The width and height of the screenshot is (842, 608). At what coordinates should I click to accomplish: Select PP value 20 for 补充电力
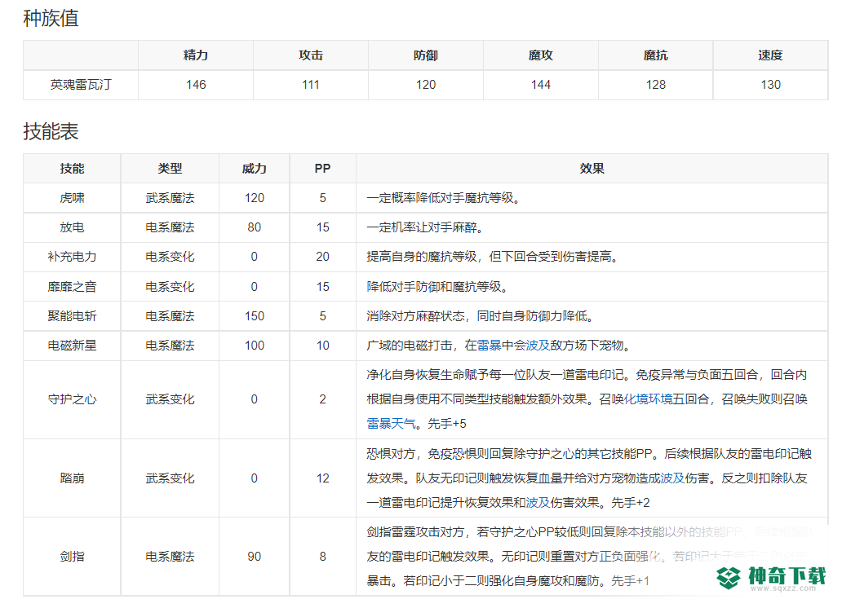point(322,257)
